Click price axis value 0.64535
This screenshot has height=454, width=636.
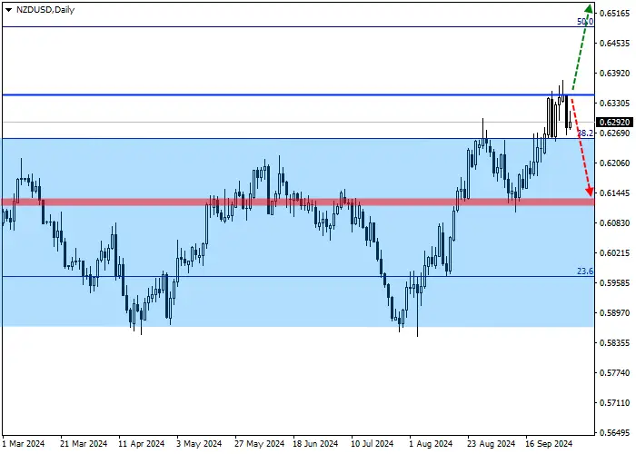[614, 43]
